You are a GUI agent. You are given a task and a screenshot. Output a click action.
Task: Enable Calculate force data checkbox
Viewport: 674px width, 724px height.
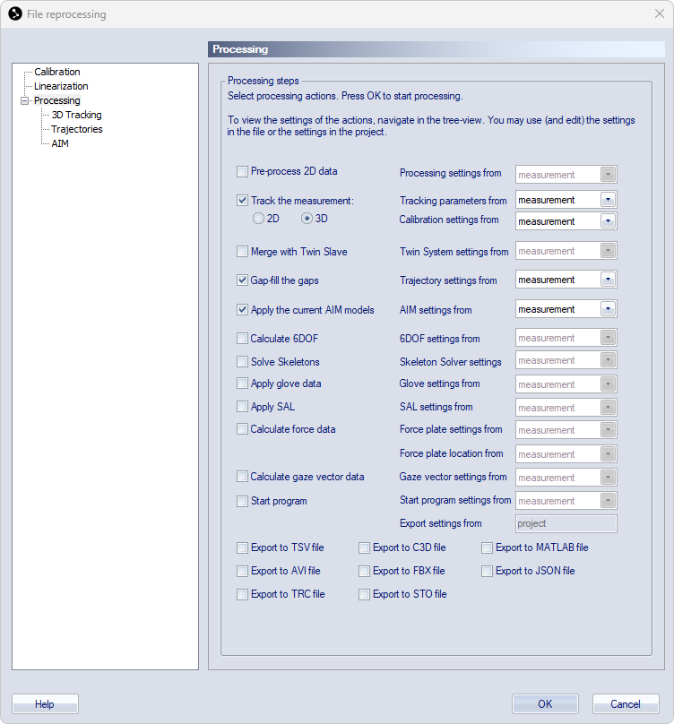coord(242,429)
